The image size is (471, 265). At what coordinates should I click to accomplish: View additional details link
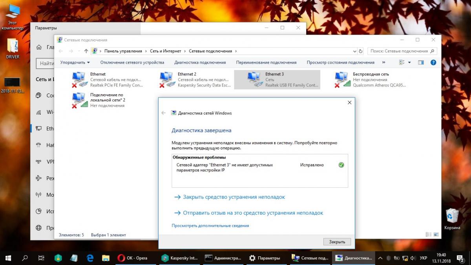(210, 226)
